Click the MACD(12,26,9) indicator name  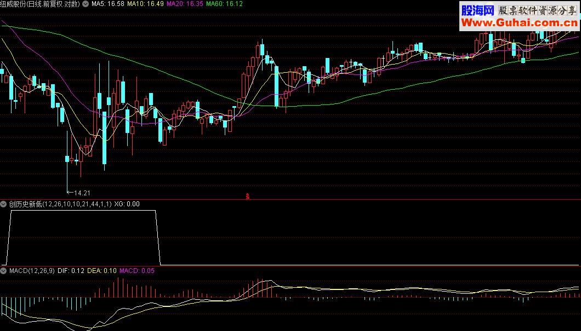click(x=32, y=271)
